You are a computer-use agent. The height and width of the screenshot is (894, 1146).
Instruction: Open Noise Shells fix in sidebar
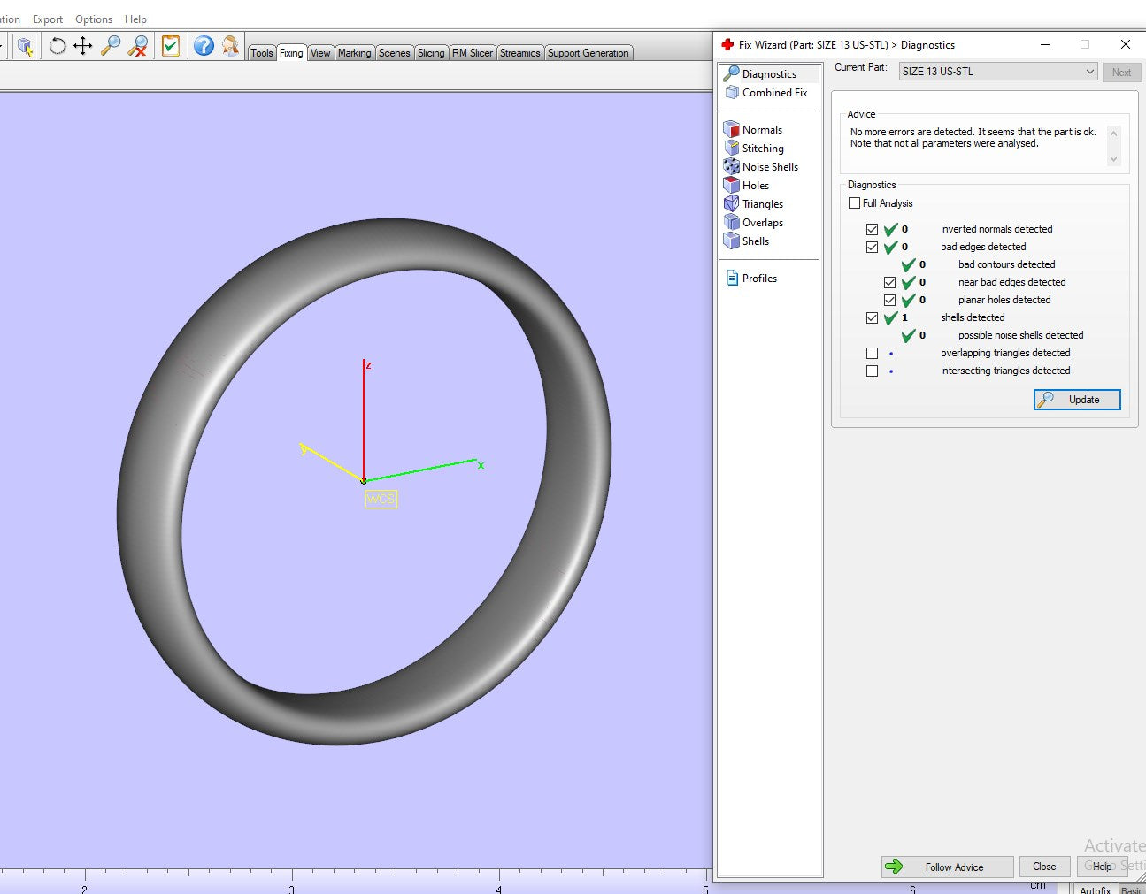[x=769, y=167]
